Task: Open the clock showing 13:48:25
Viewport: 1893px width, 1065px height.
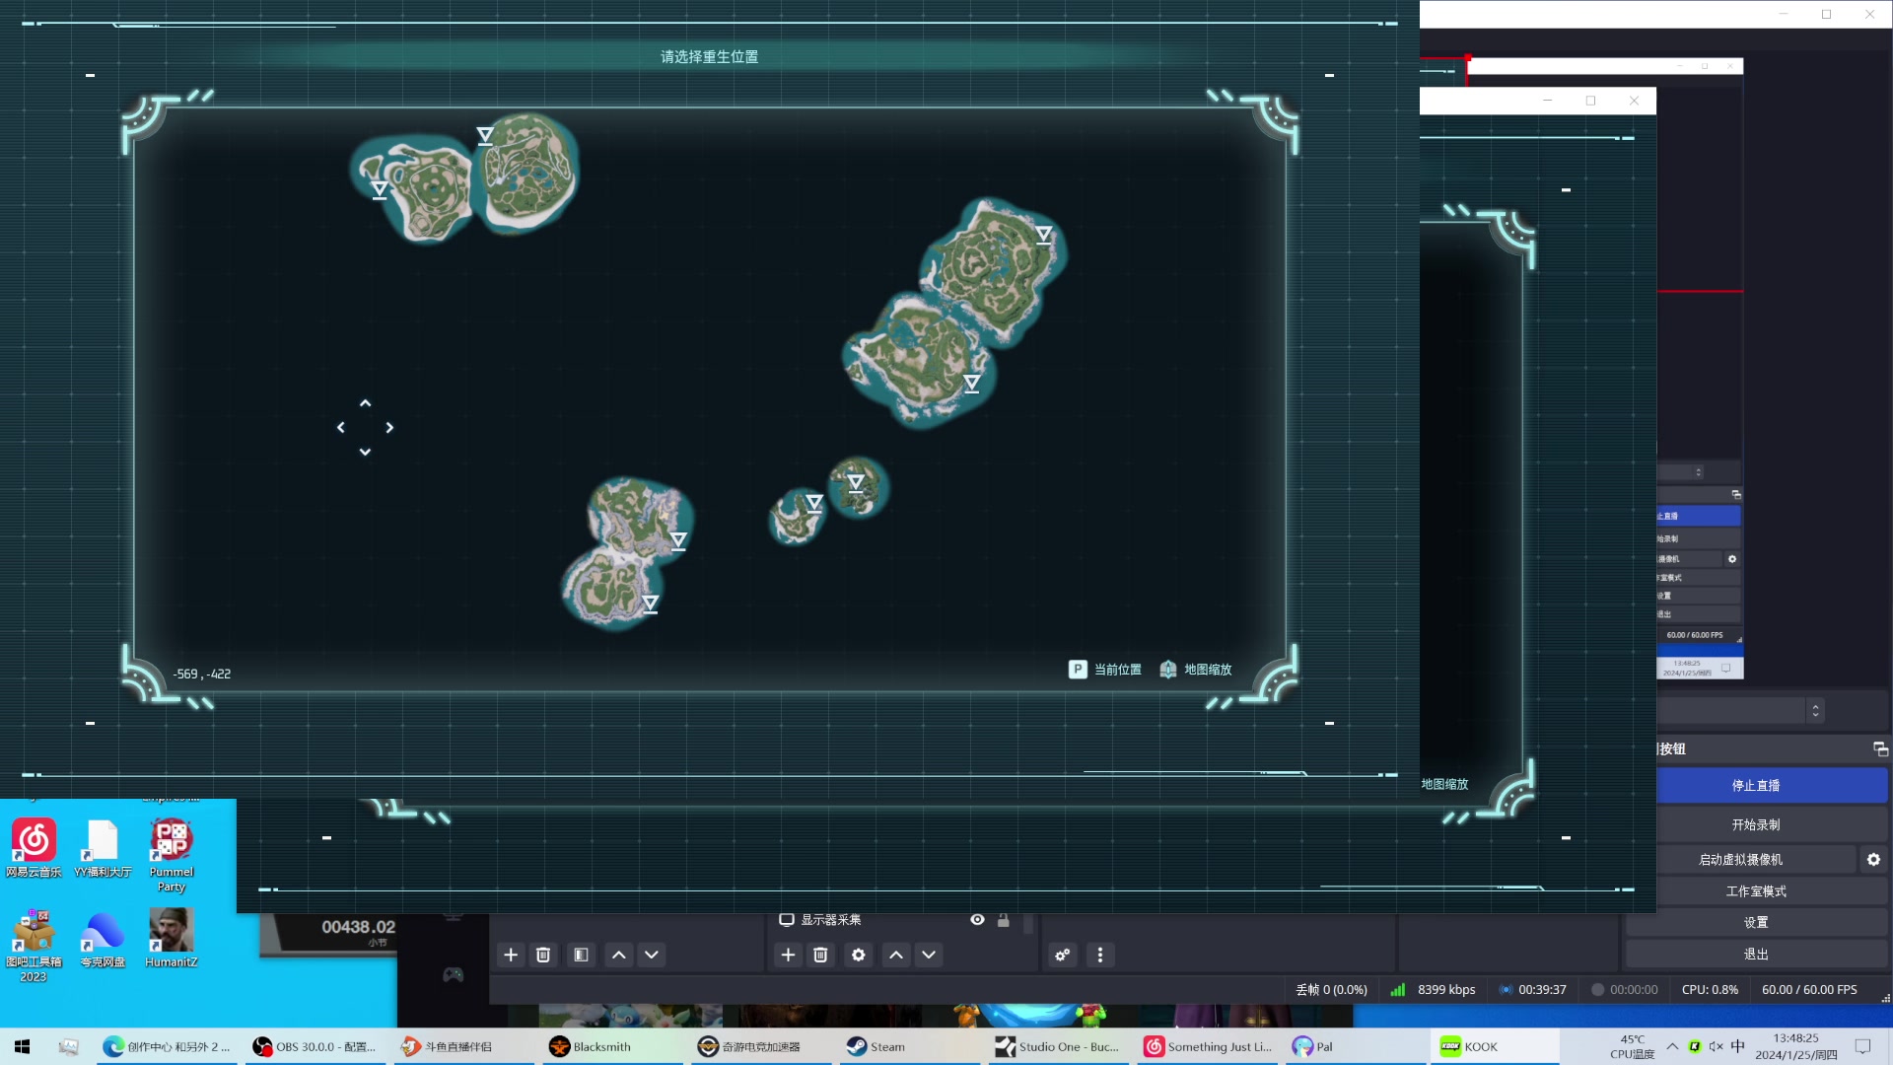Action: click(1795, 1046)
